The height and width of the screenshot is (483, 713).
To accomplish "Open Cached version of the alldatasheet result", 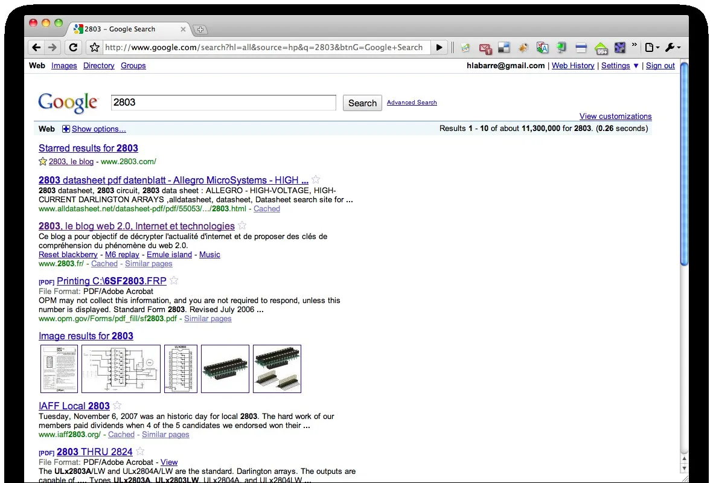I will tap(266, 209).
